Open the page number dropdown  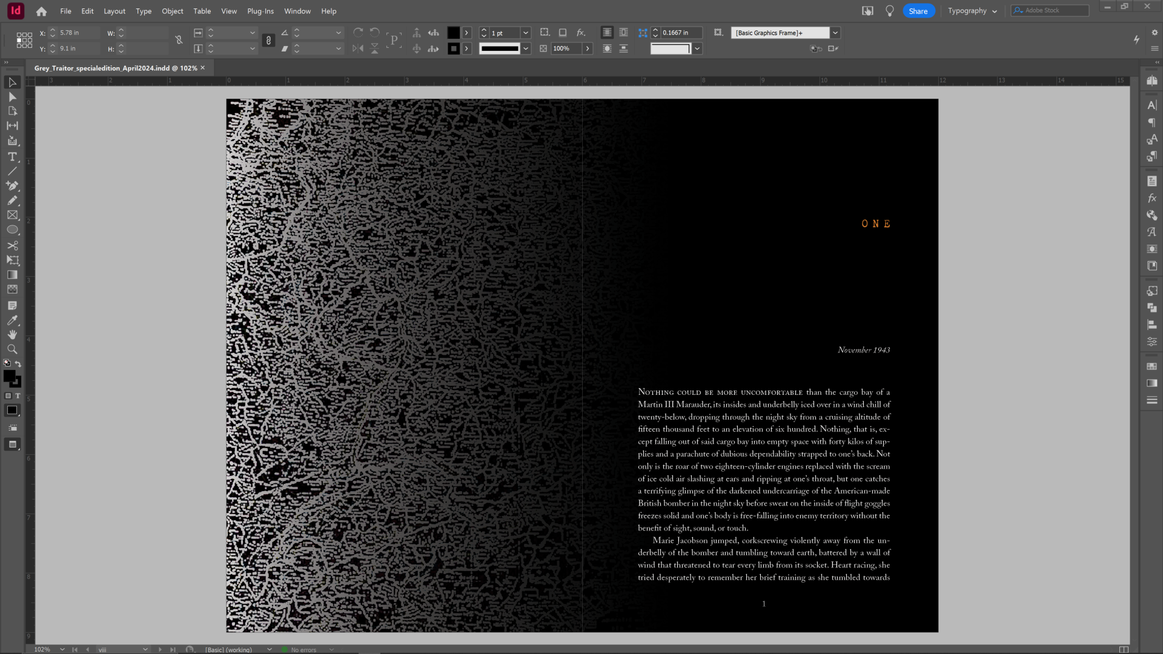[x=145, y=649]
